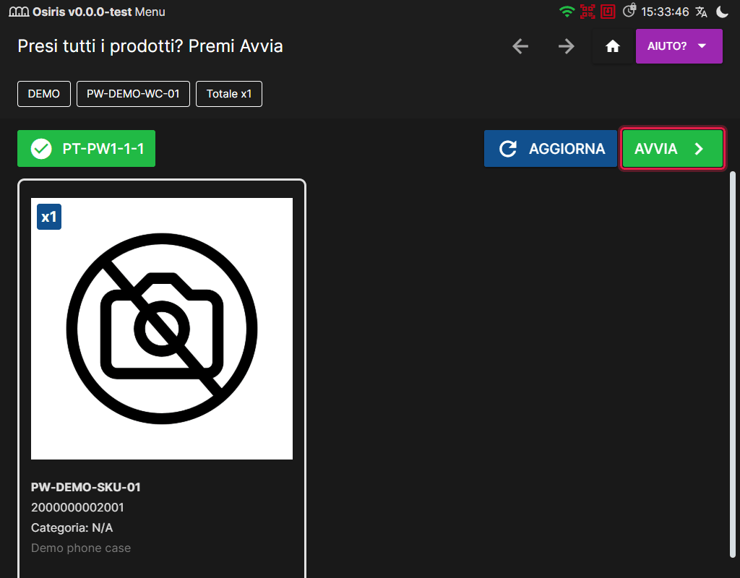Go forward with right arrow
This screenshot has height=578, width=740.
[x=567, y=46]
